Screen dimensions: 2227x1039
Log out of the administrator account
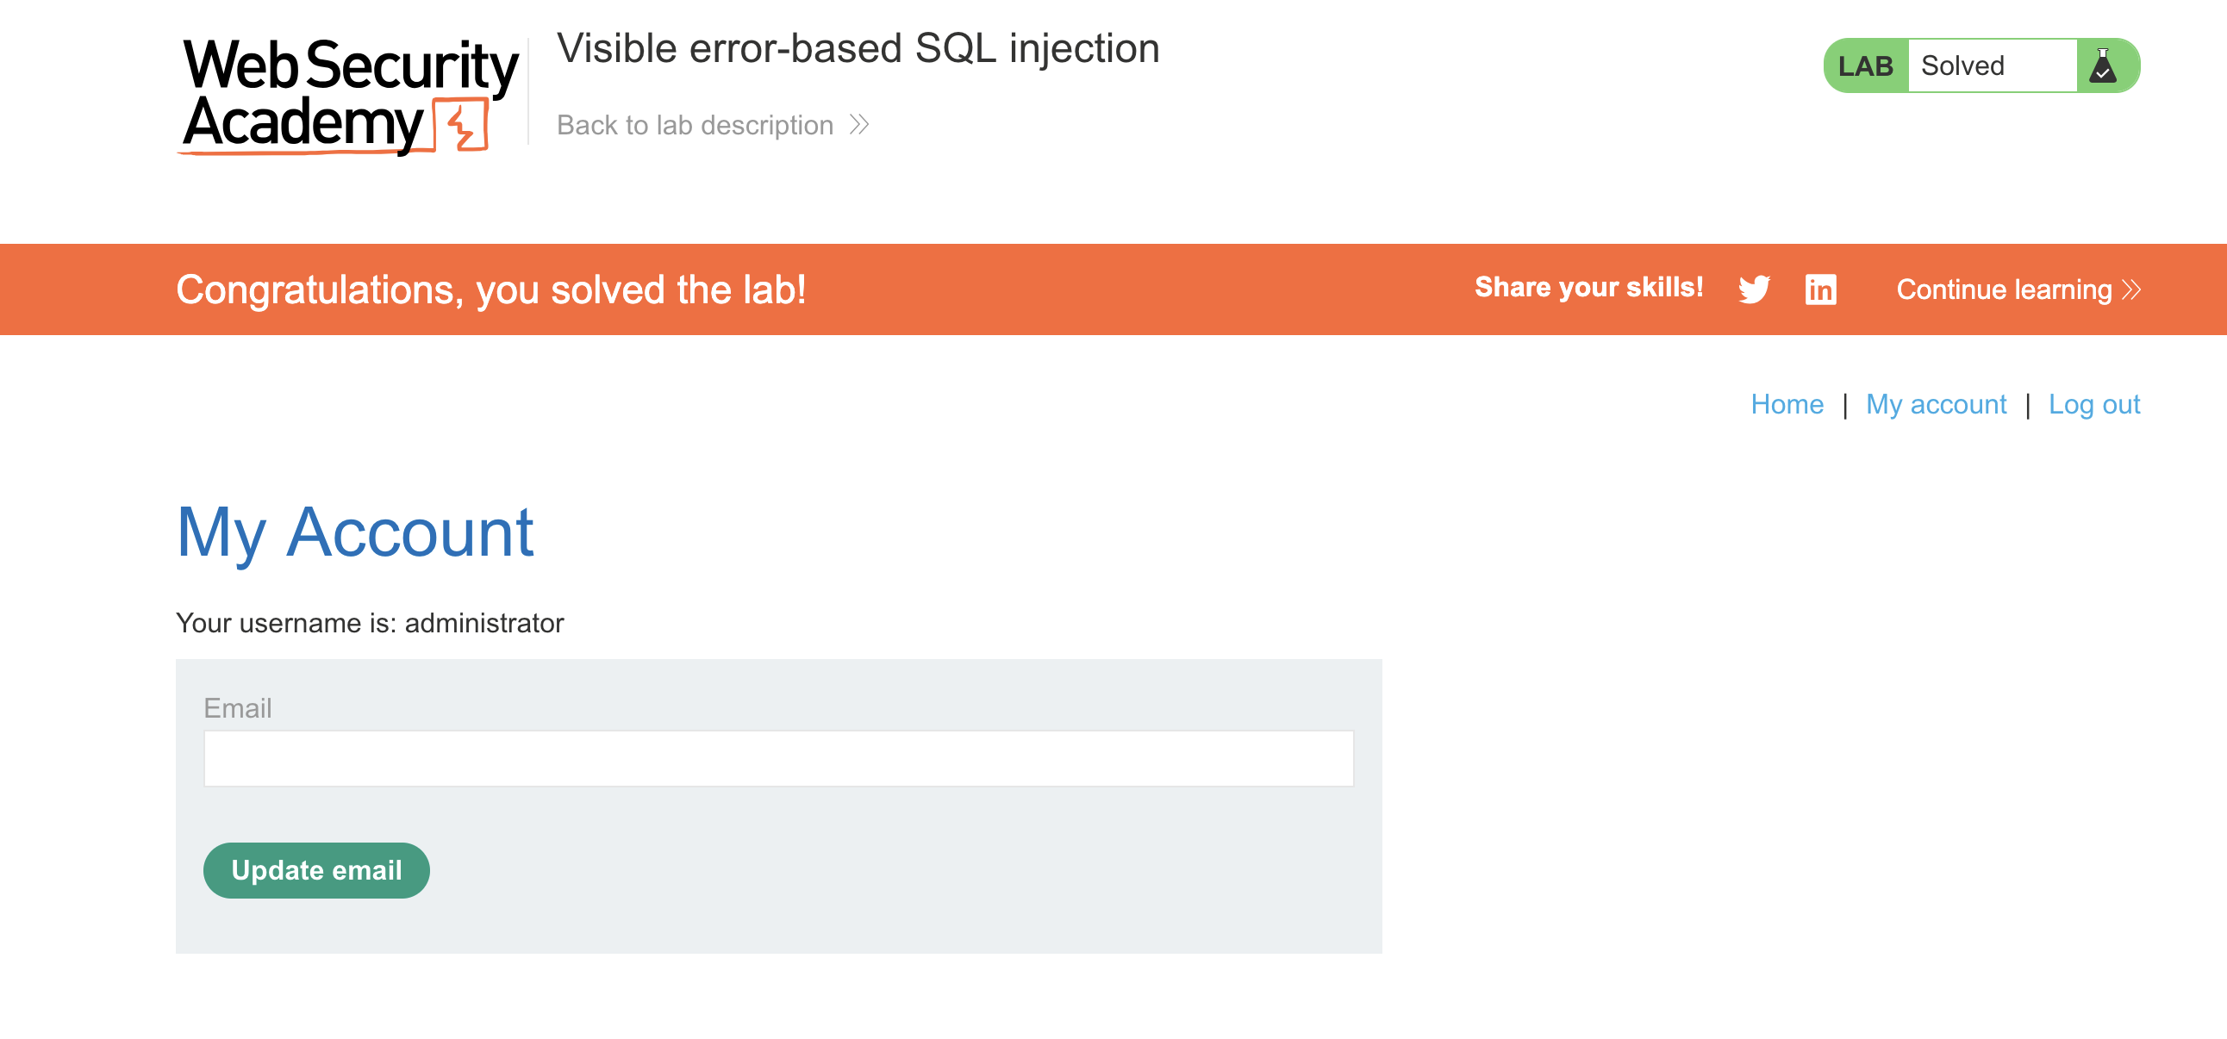[x=2094, y=405]
